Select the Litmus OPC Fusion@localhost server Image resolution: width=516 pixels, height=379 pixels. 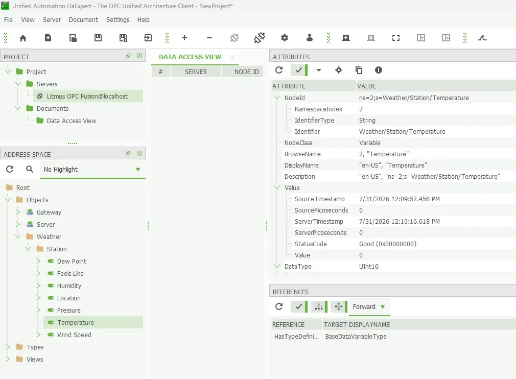click(87, 96)
